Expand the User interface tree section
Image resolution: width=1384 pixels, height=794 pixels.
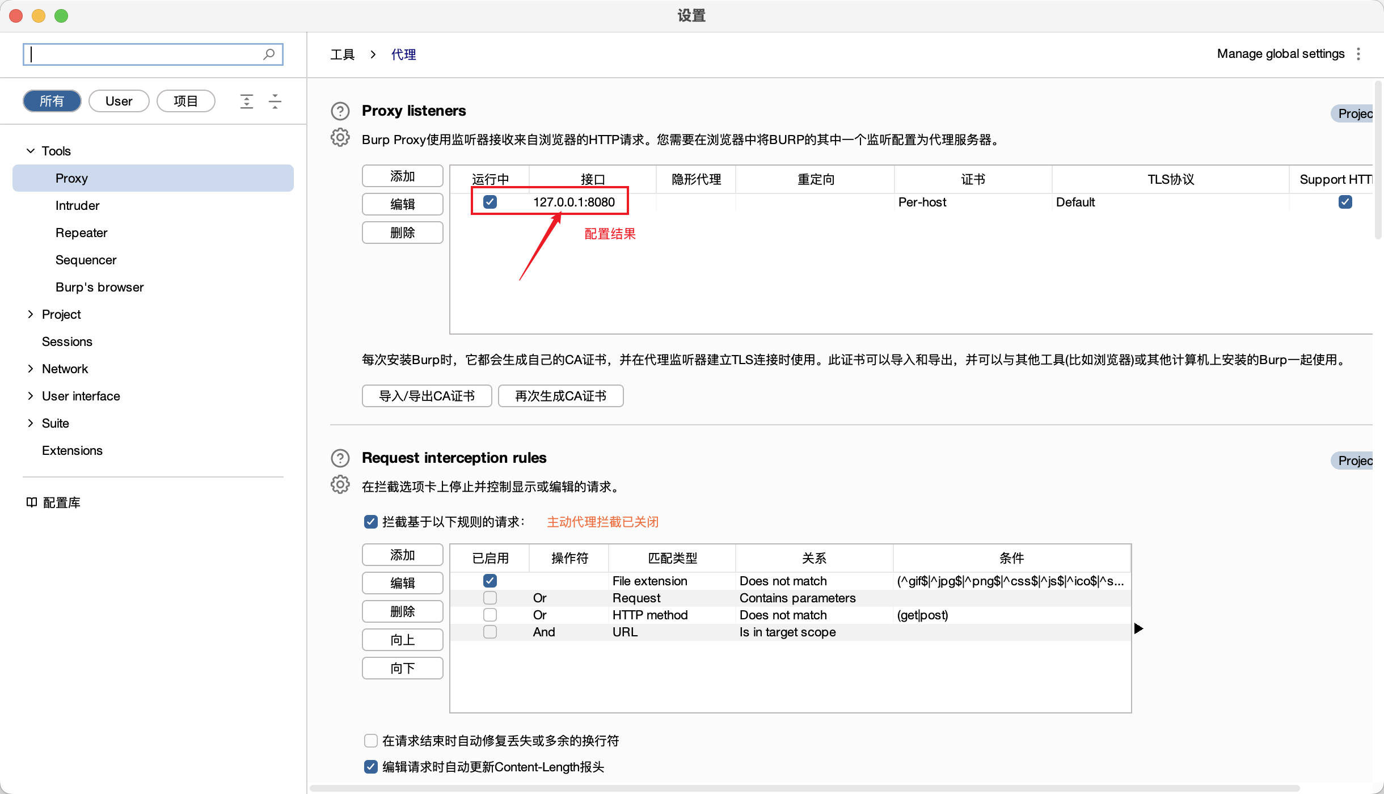[x=31, y=396]
